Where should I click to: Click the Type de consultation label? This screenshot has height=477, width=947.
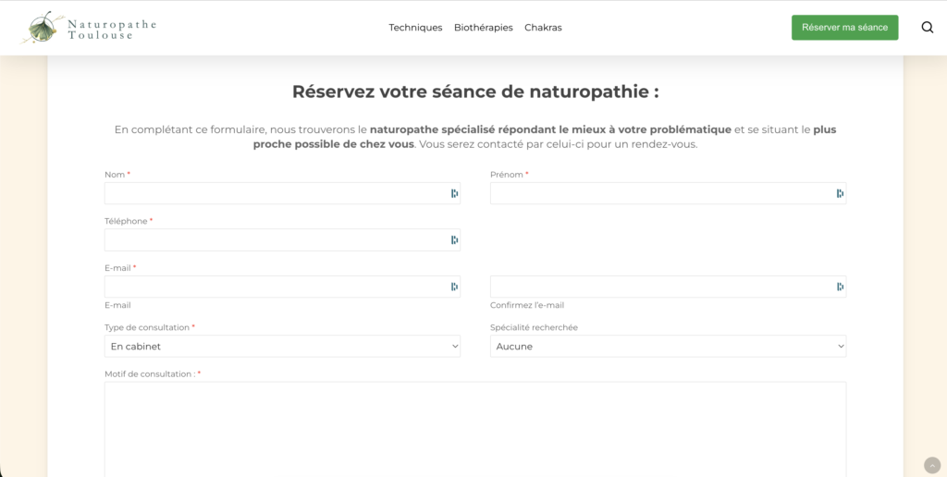pyautogui.click(x=150, y=327)
